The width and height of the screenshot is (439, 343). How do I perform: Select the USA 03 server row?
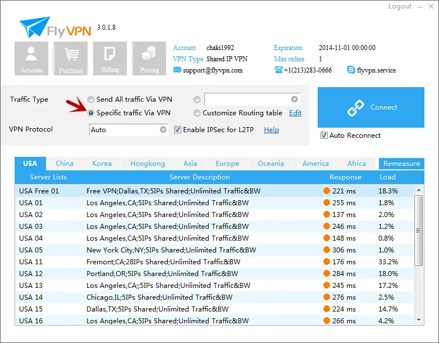[214, 226]
